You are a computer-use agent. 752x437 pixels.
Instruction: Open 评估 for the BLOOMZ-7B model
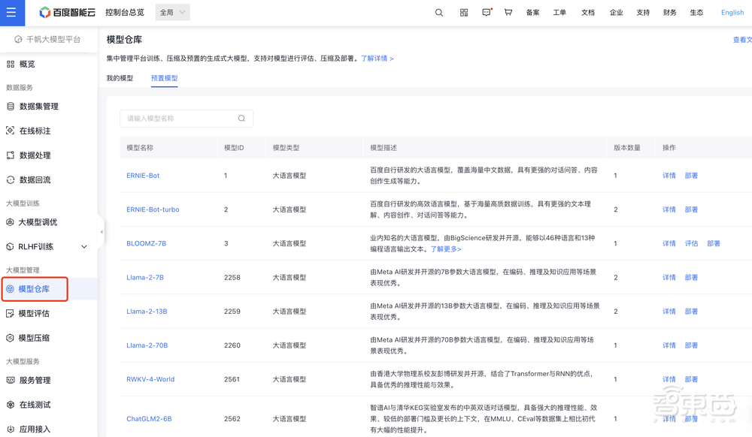tap(691, 243)
